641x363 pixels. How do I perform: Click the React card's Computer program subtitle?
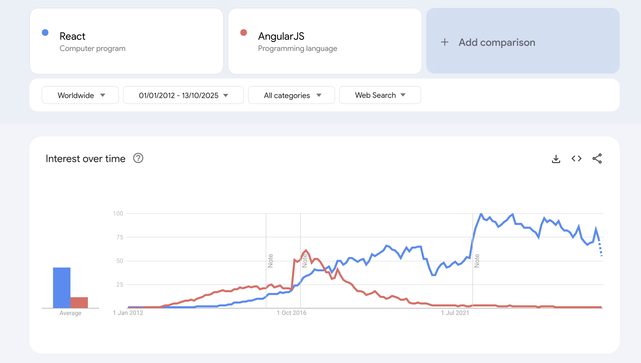(92, 48)
